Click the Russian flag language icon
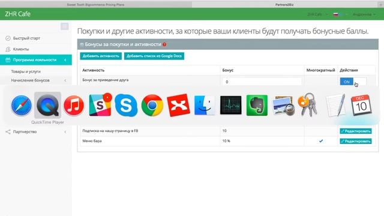 (x=335, y=14)
